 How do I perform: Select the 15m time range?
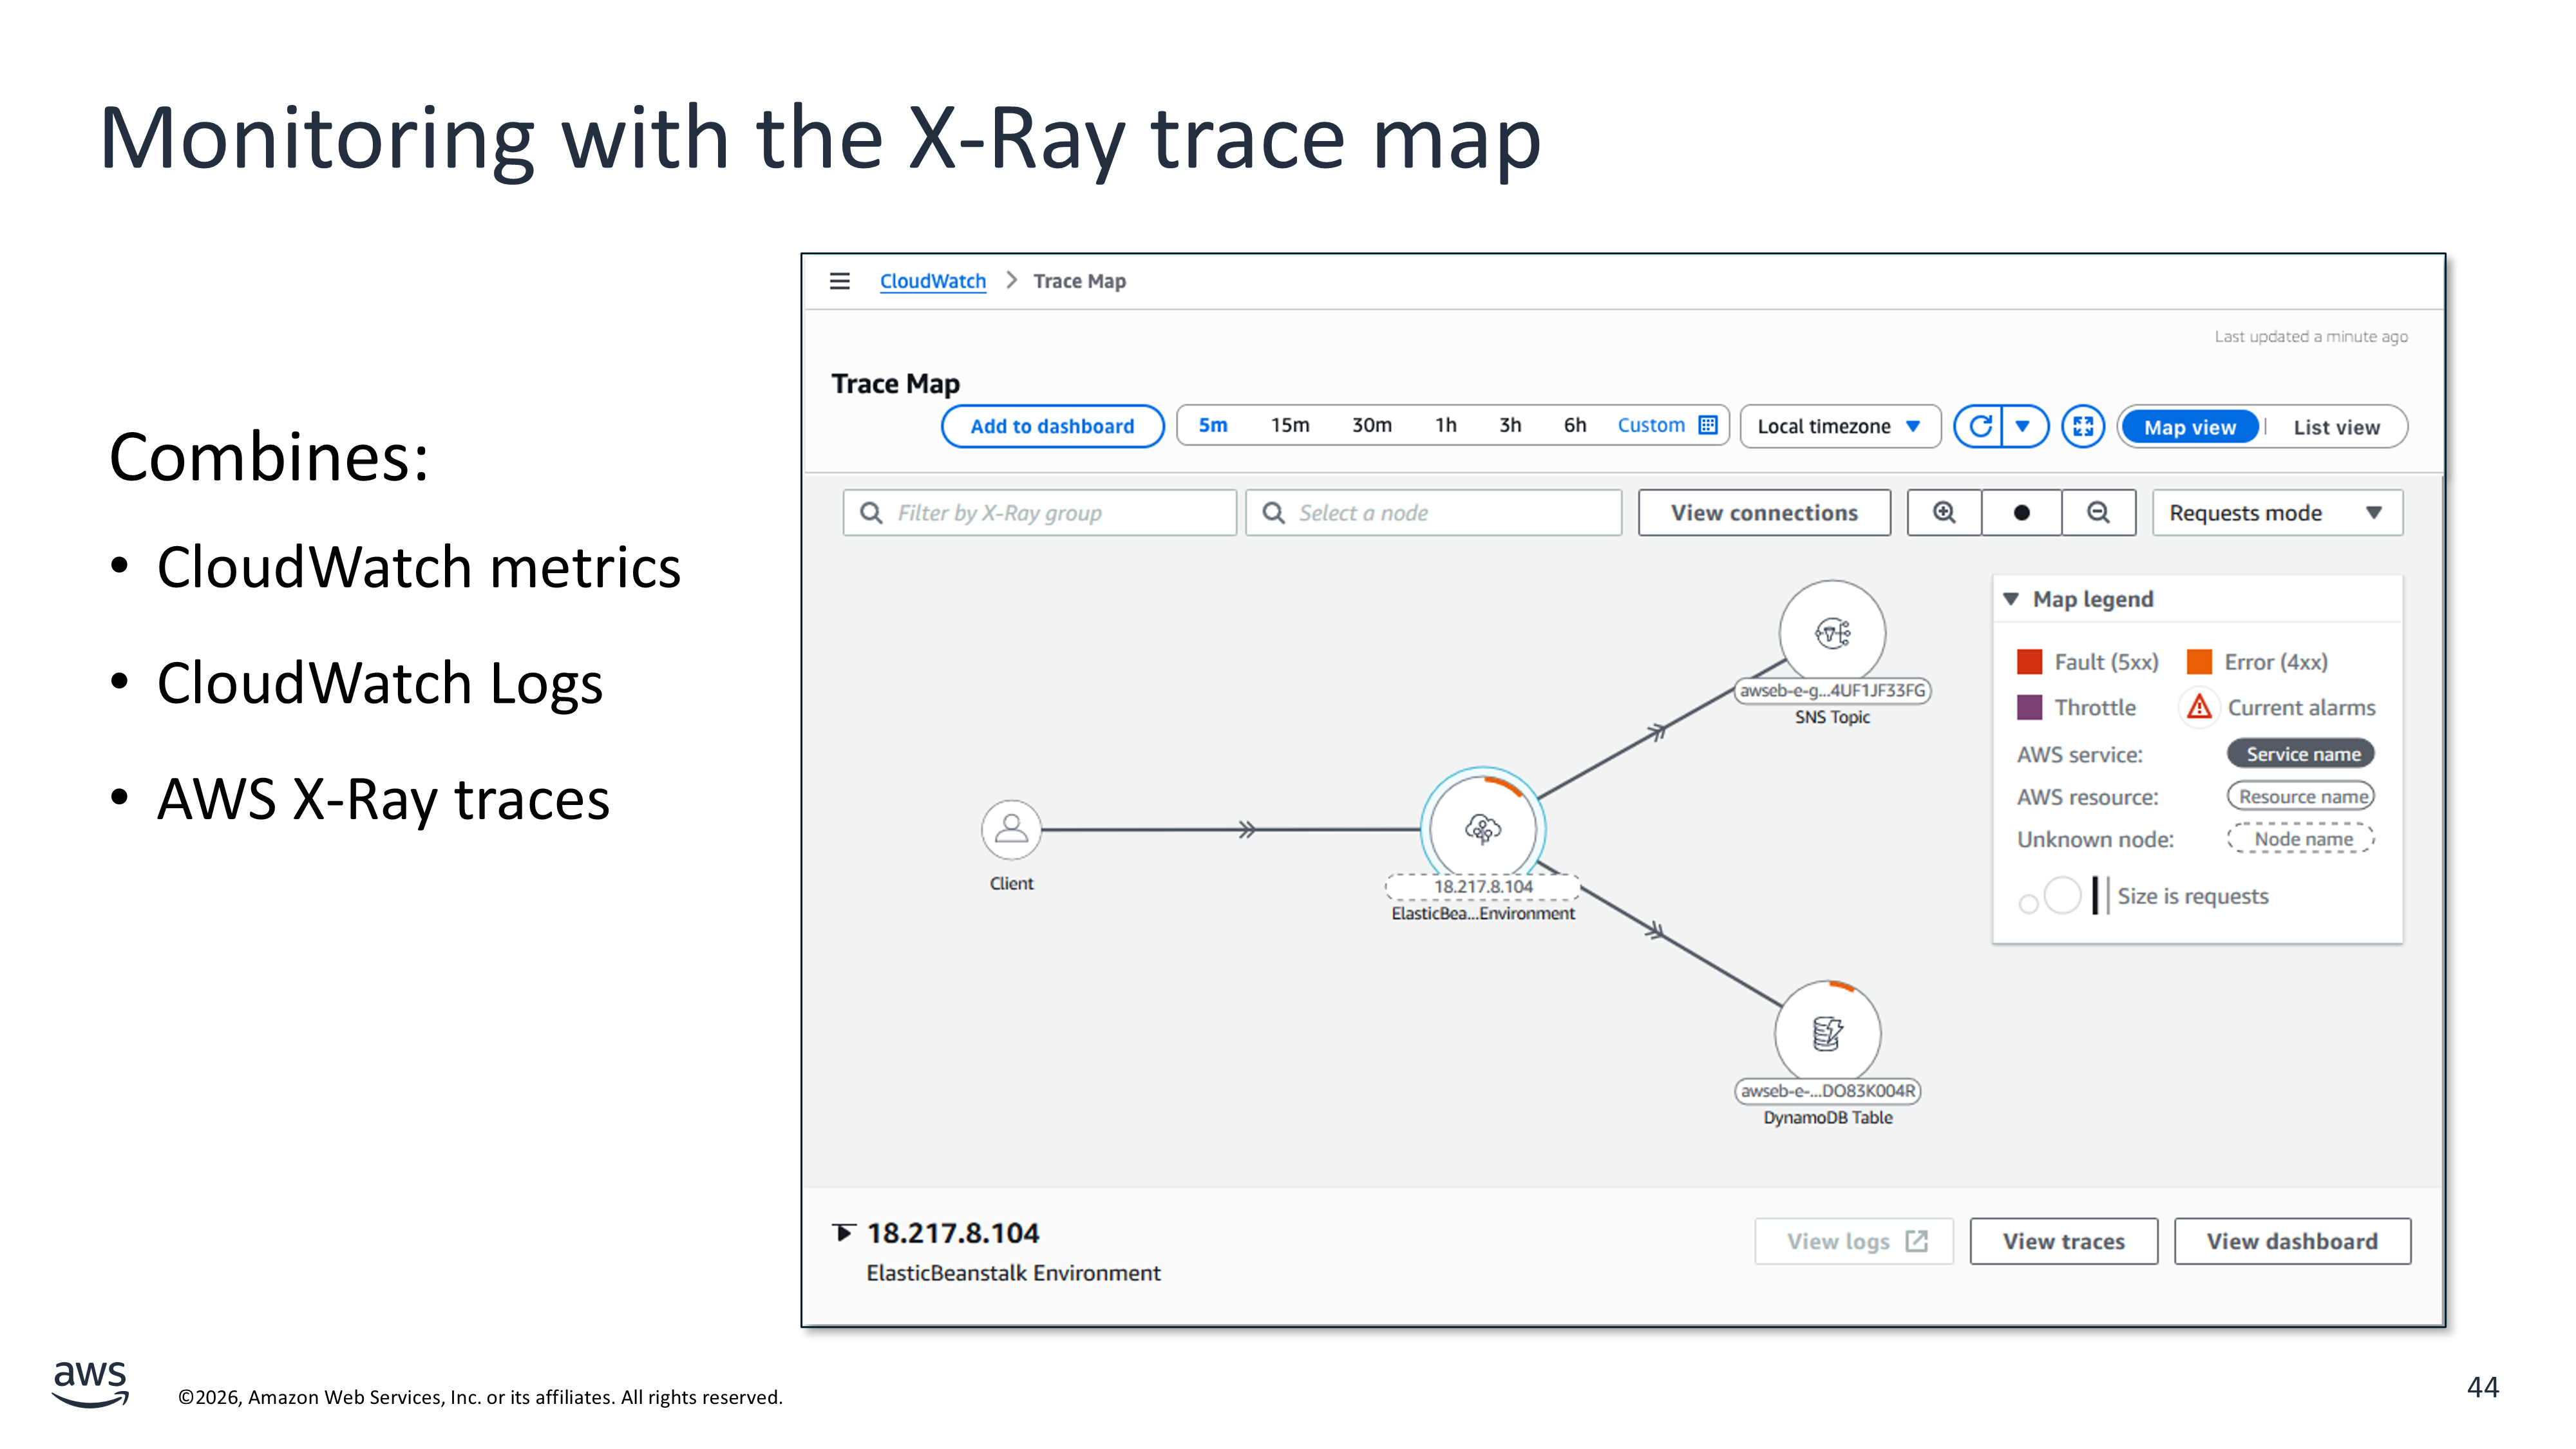tap(1290, 426)
